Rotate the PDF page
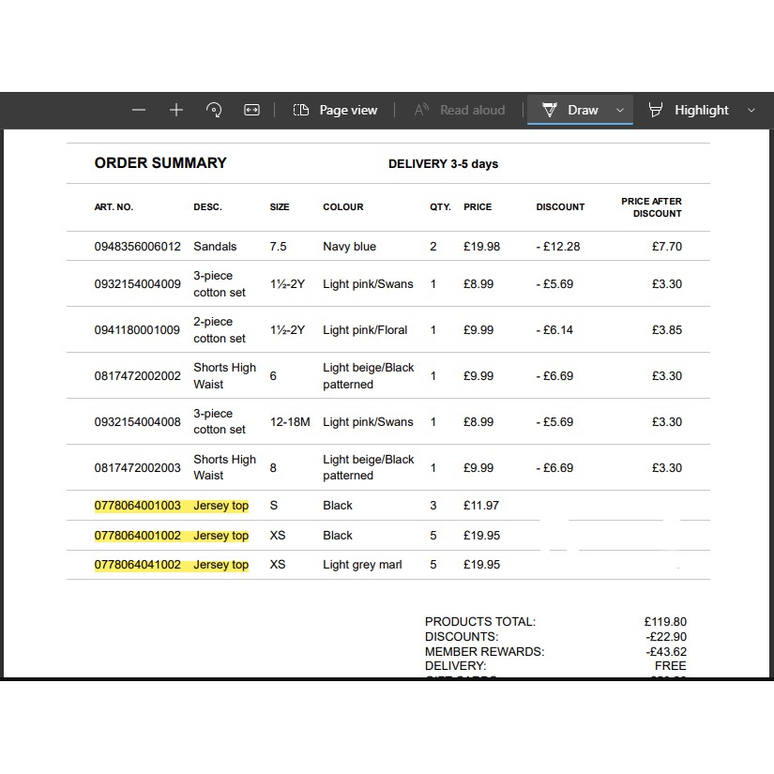Image resolution: width=774 pixels, height=774 pixels. (214, 110)
